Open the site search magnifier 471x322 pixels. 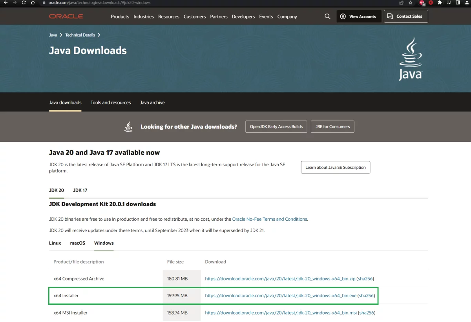[327, 16]
